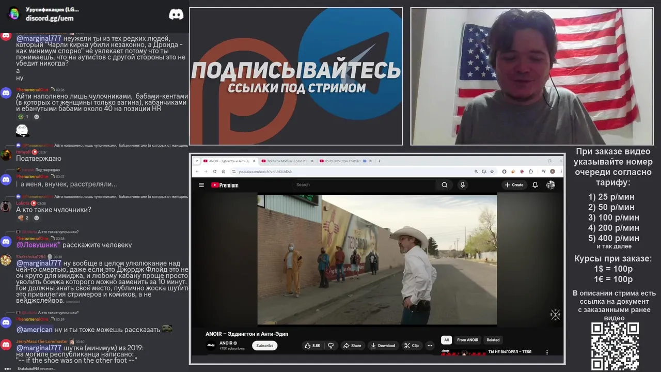Click the ПОДПИСЫВАЙТЕСЬ banner
This screenshot has width=661, height=372.
coord(296,76)
